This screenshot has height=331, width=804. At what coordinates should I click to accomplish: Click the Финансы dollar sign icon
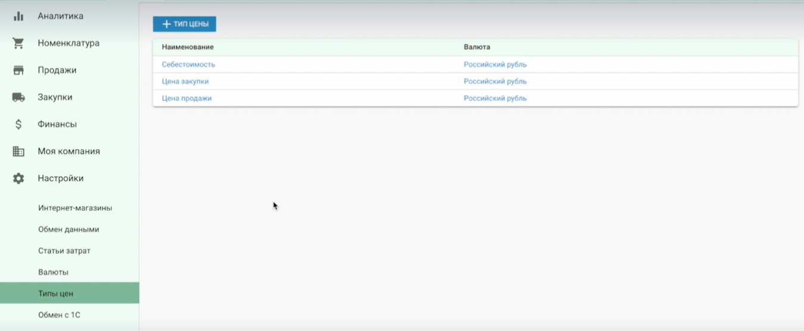(18, 124)
